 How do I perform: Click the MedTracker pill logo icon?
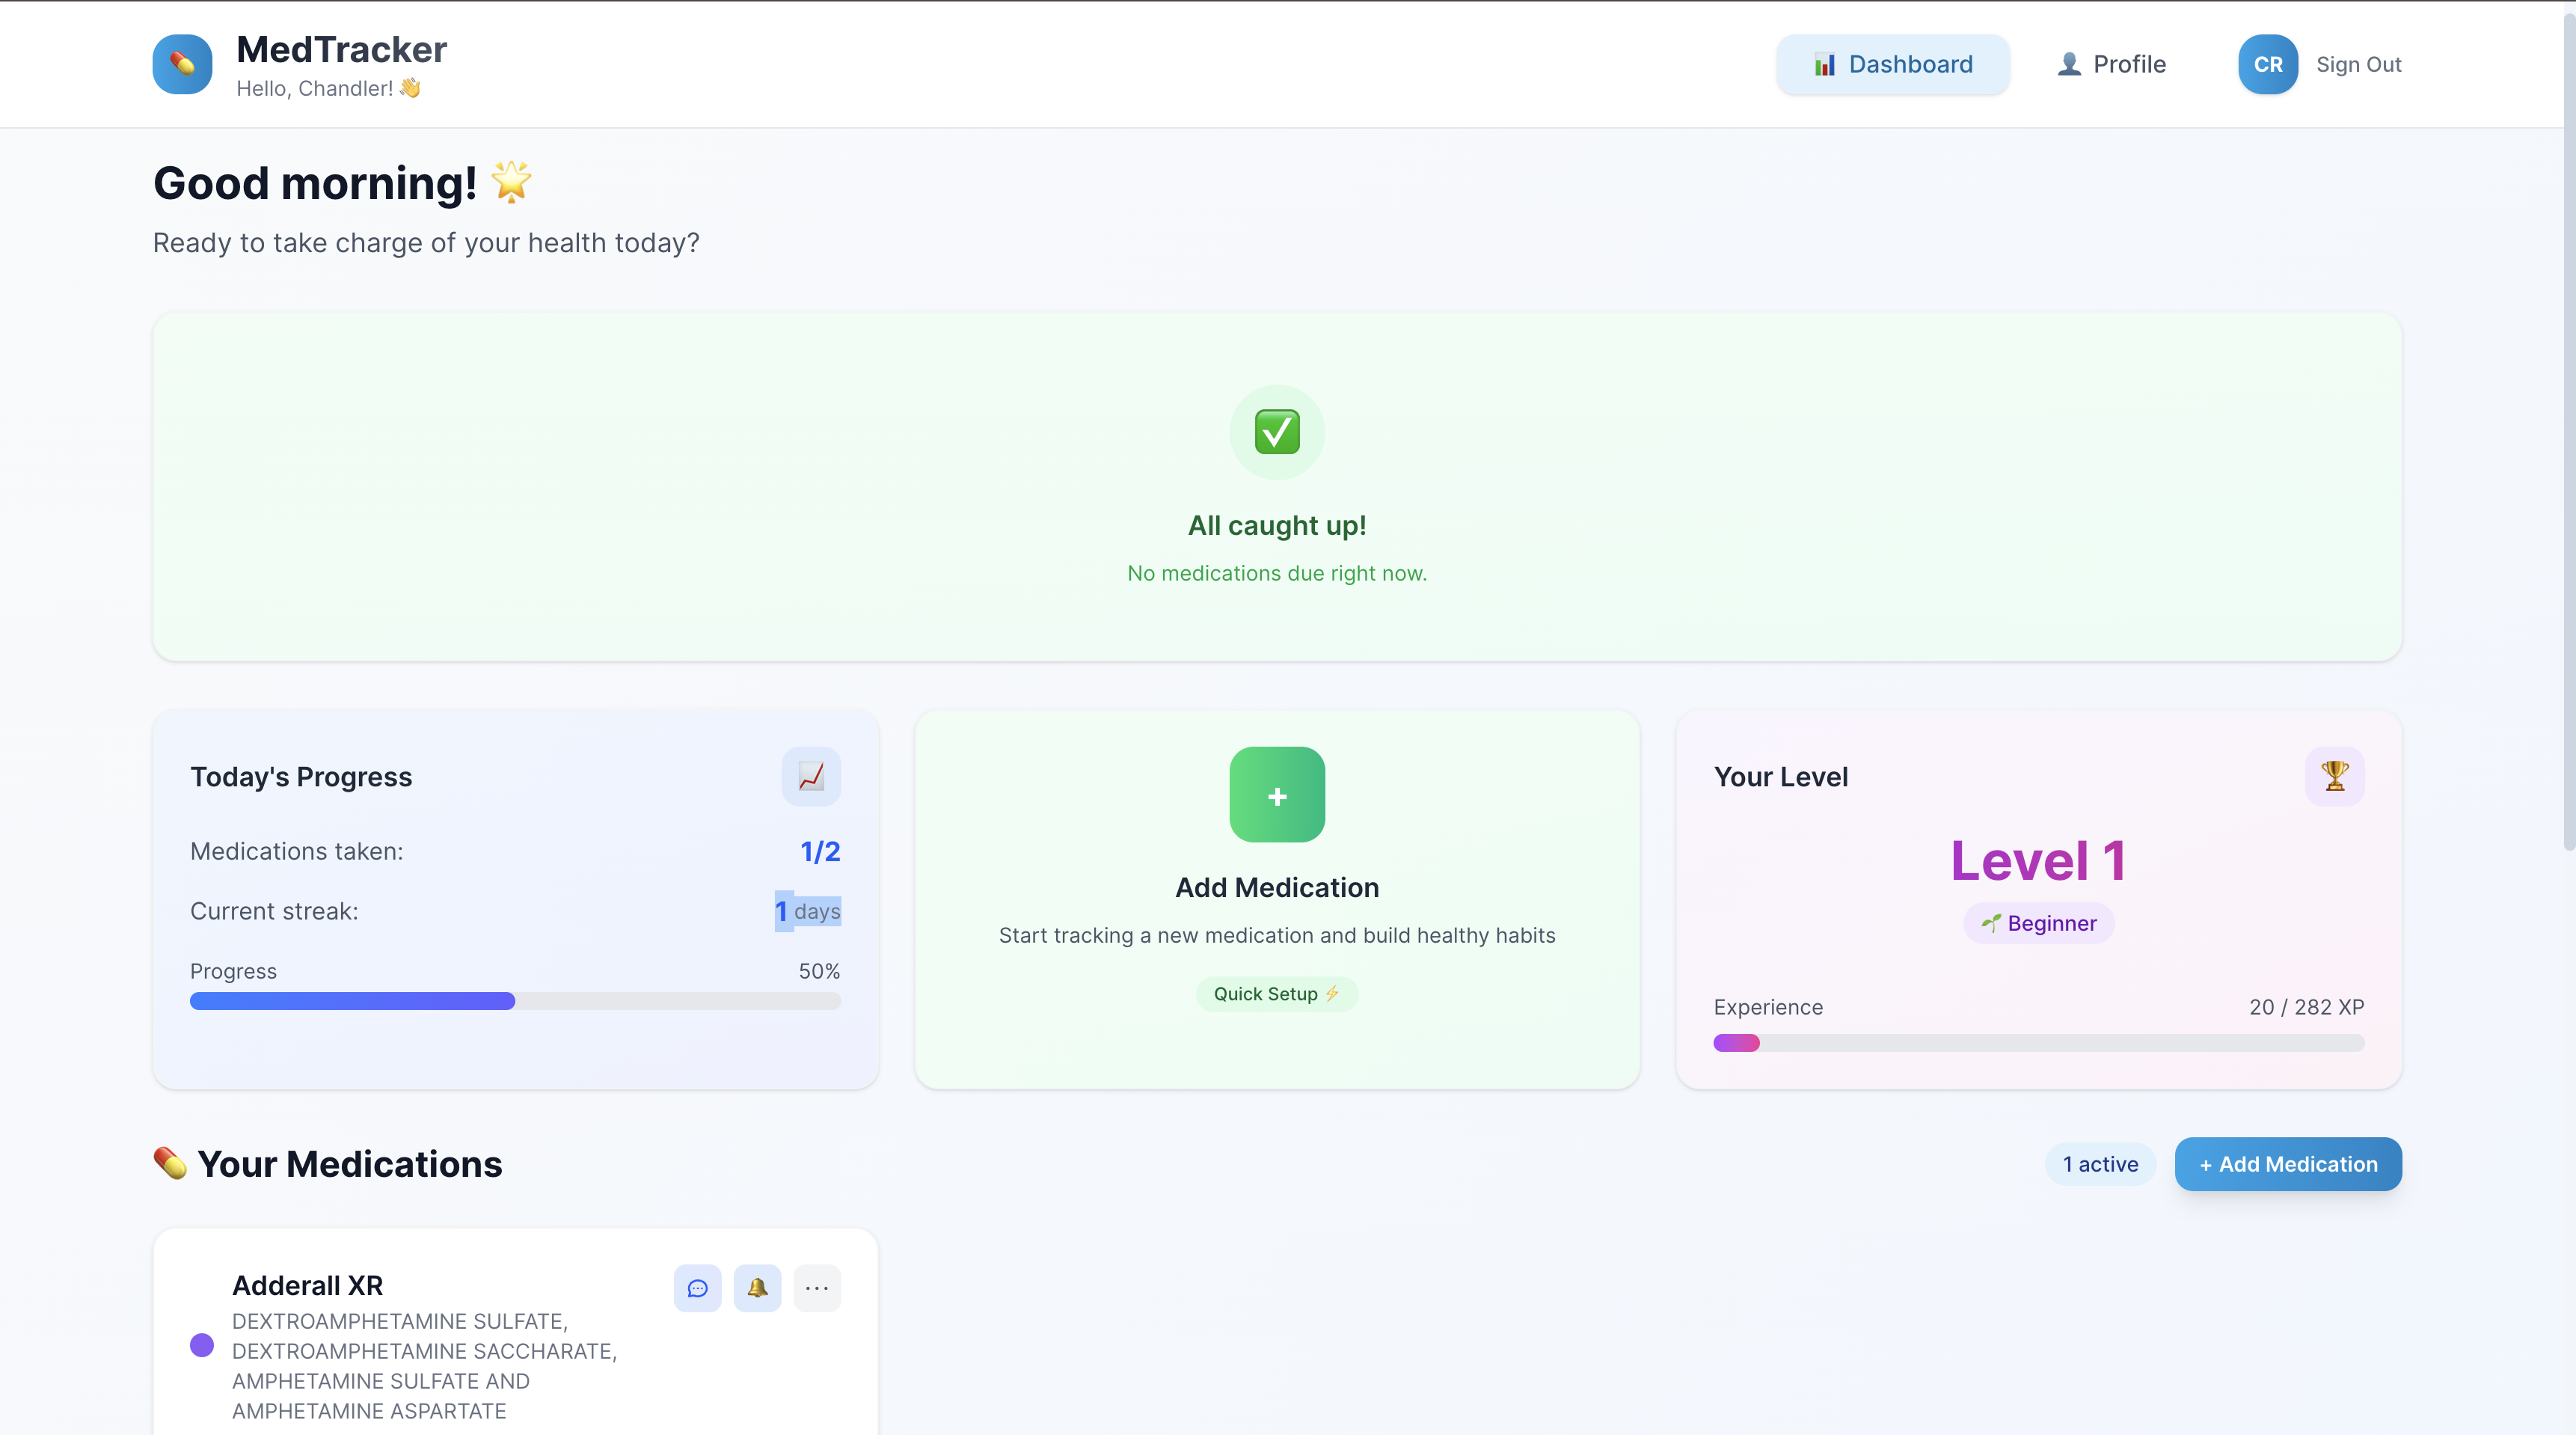click(182, 64)
